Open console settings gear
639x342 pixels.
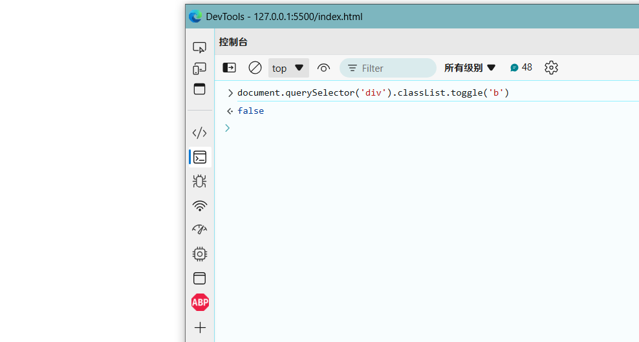pyautogui.click(x=551, y=68)
